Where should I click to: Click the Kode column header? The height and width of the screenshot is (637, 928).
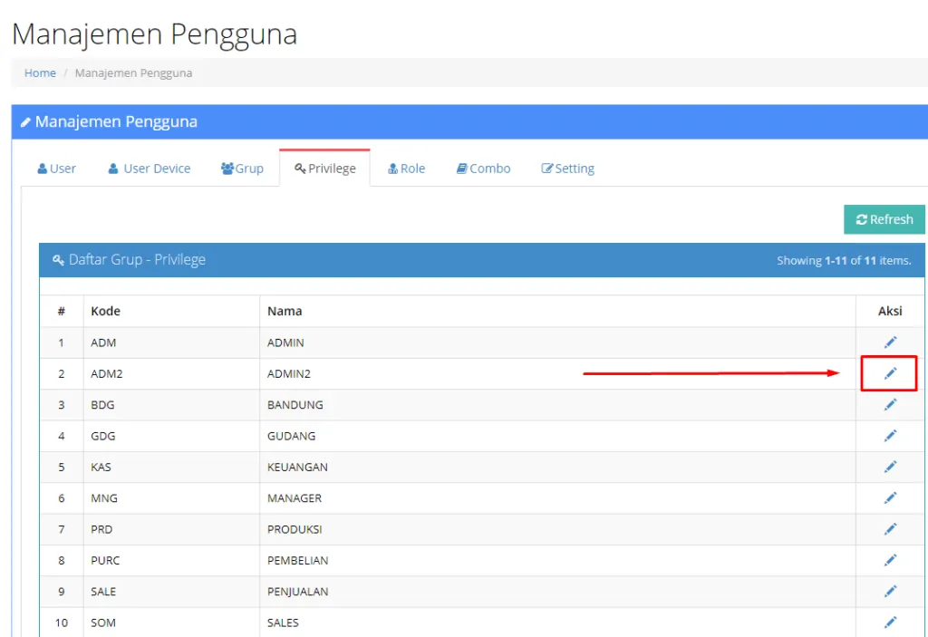[x=105, y=311]
